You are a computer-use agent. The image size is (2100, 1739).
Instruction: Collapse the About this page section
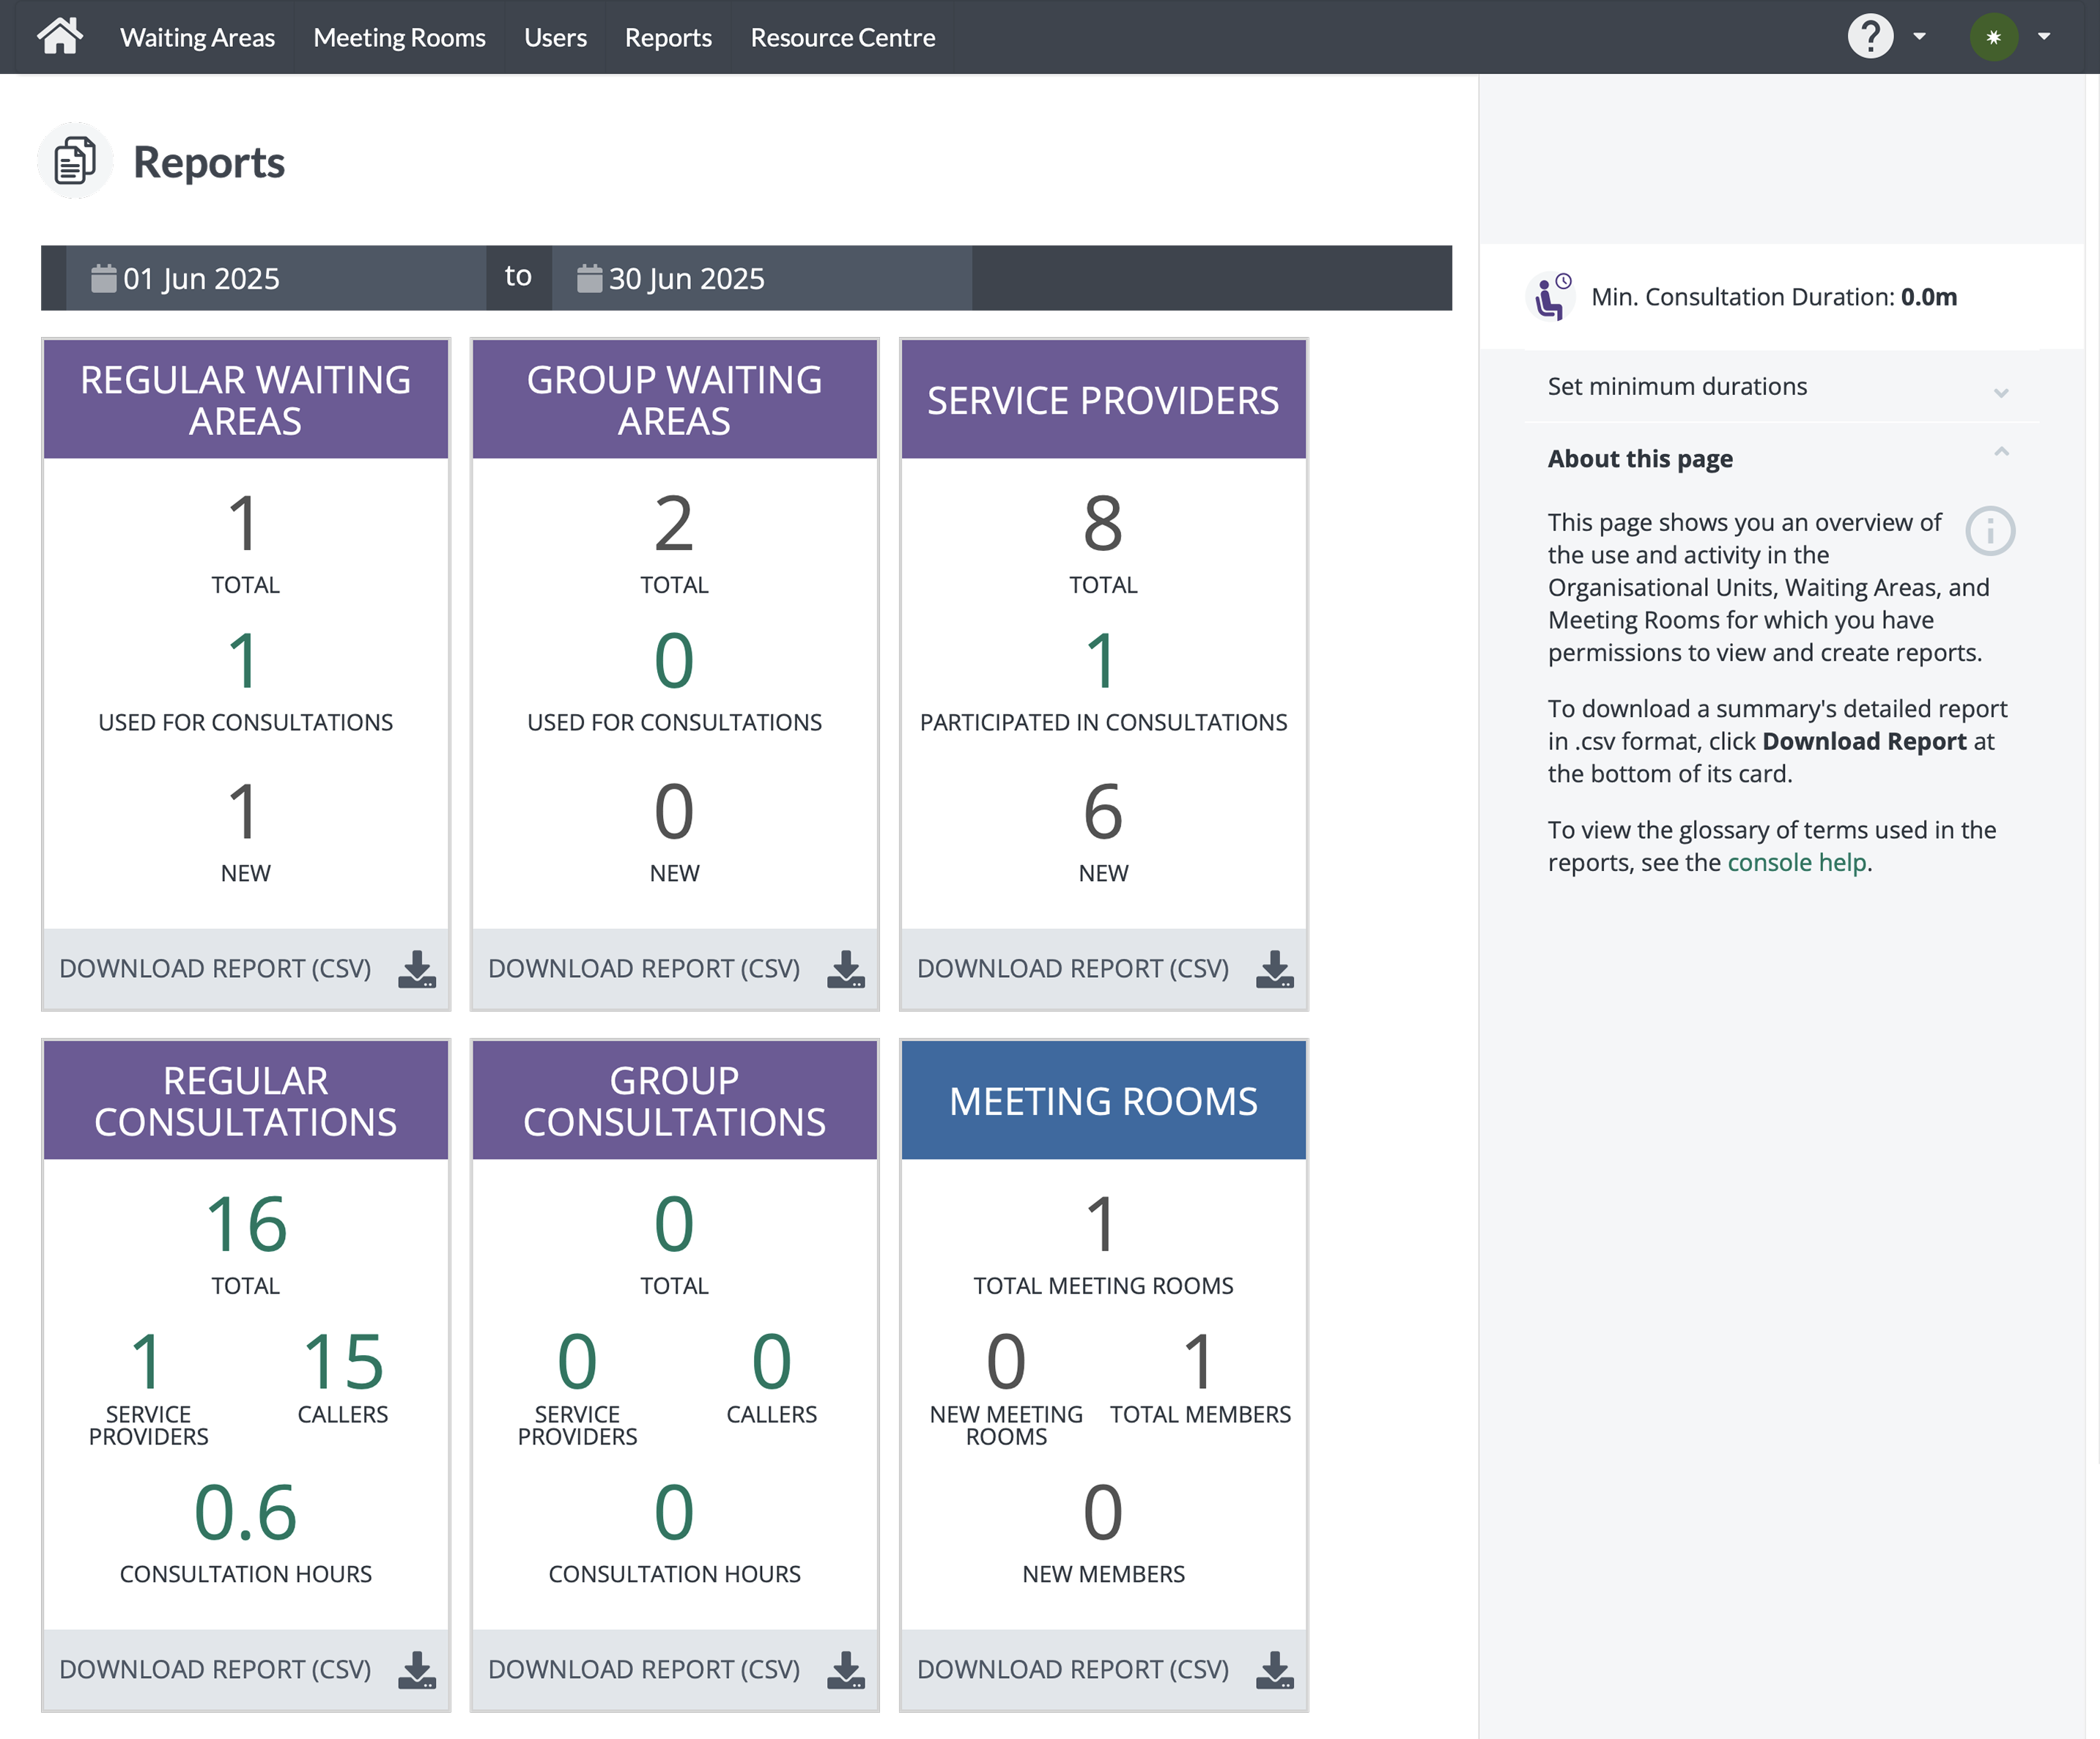[2000, 453]
